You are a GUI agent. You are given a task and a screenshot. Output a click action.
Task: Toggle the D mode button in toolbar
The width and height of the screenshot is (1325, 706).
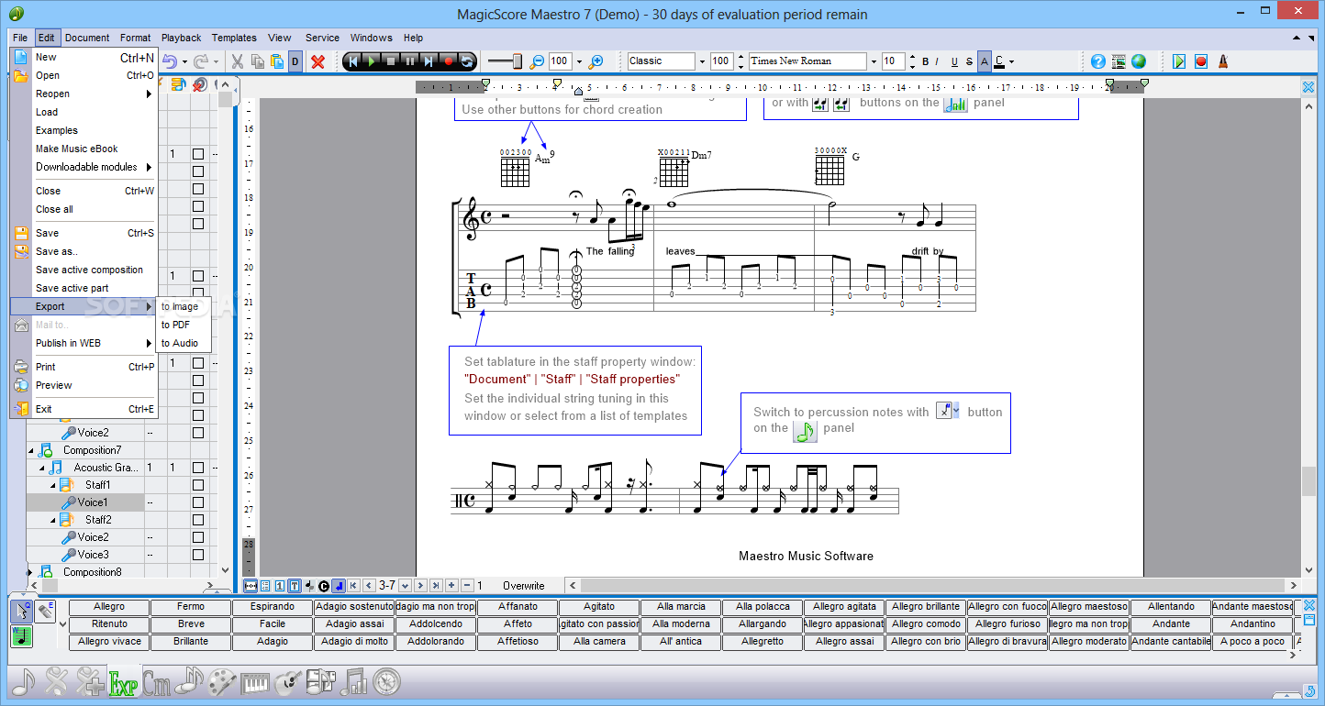coord(295,61)
